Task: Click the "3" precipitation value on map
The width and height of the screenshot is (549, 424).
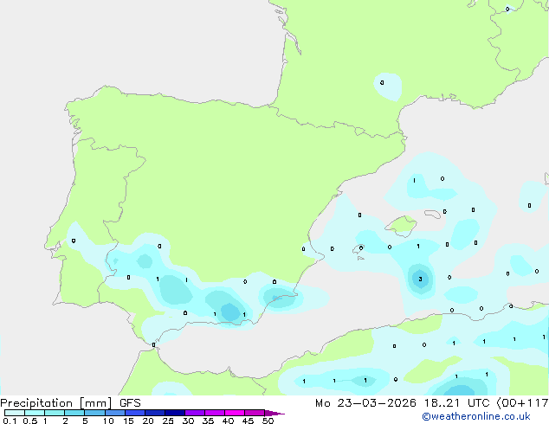Action: pos(420,279)
